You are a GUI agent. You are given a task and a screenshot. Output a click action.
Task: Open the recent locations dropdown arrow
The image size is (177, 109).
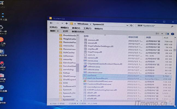62,23
